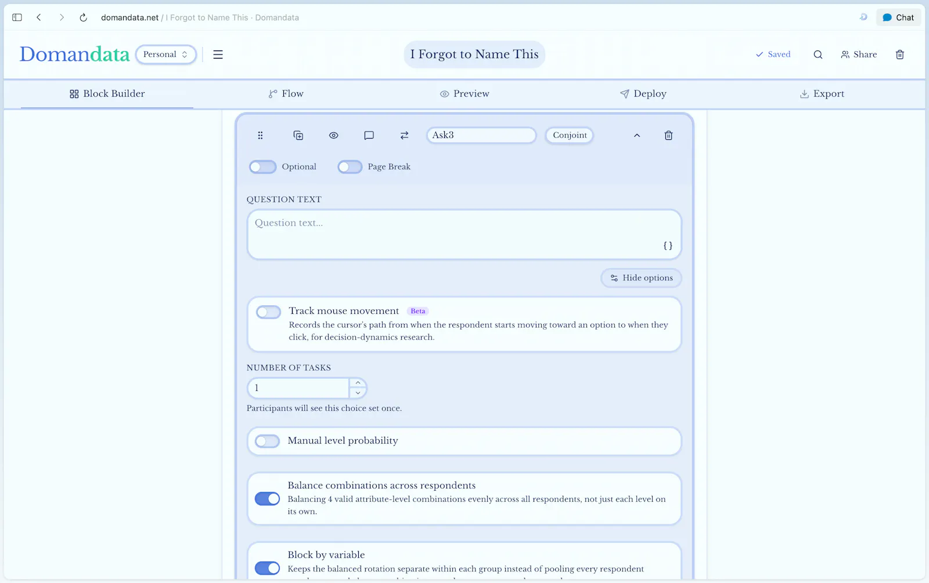Click the Domandata logo
Image resolution: width=929 pixels, height=583 pixels.
click(74, 54)
